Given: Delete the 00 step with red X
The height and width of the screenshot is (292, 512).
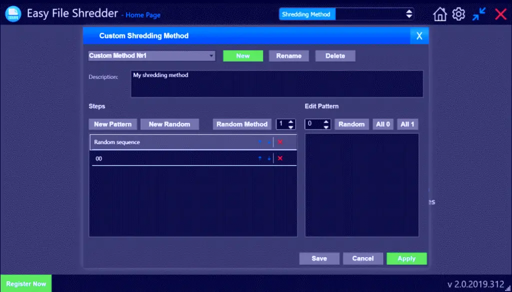Looking at the screenshot, I should [x=280, y=159].
